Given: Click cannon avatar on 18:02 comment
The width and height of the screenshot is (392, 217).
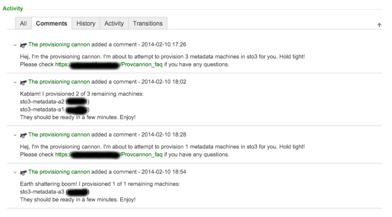Looking at the screenshot, I should coord(23,82).
